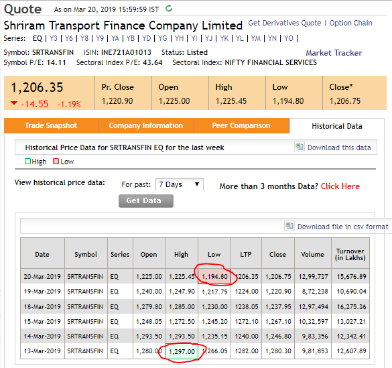This screenshot has width=392, height=368.
Task: Click the highlighted low value 1,194.80 cell
Action: pyautogui.click(x=214, y=276)
